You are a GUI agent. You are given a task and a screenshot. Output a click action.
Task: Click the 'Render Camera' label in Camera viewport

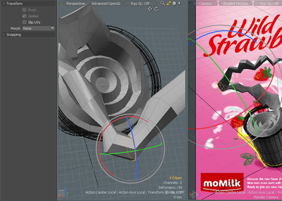point(266,197)
